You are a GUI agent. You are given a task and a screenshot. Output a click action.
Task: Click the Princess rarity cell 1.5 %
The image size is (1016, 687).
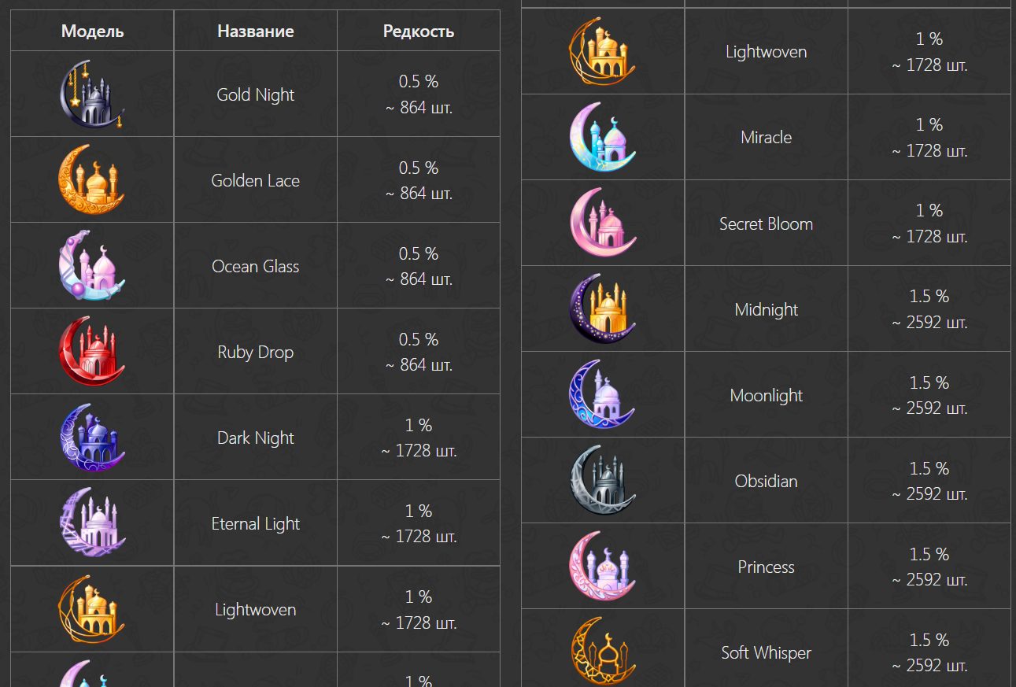point(929,555)
